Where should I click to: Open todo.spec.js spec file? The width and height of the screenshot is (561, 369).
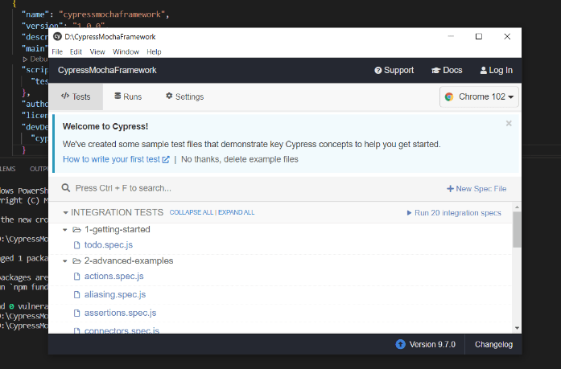coord(109,245)
